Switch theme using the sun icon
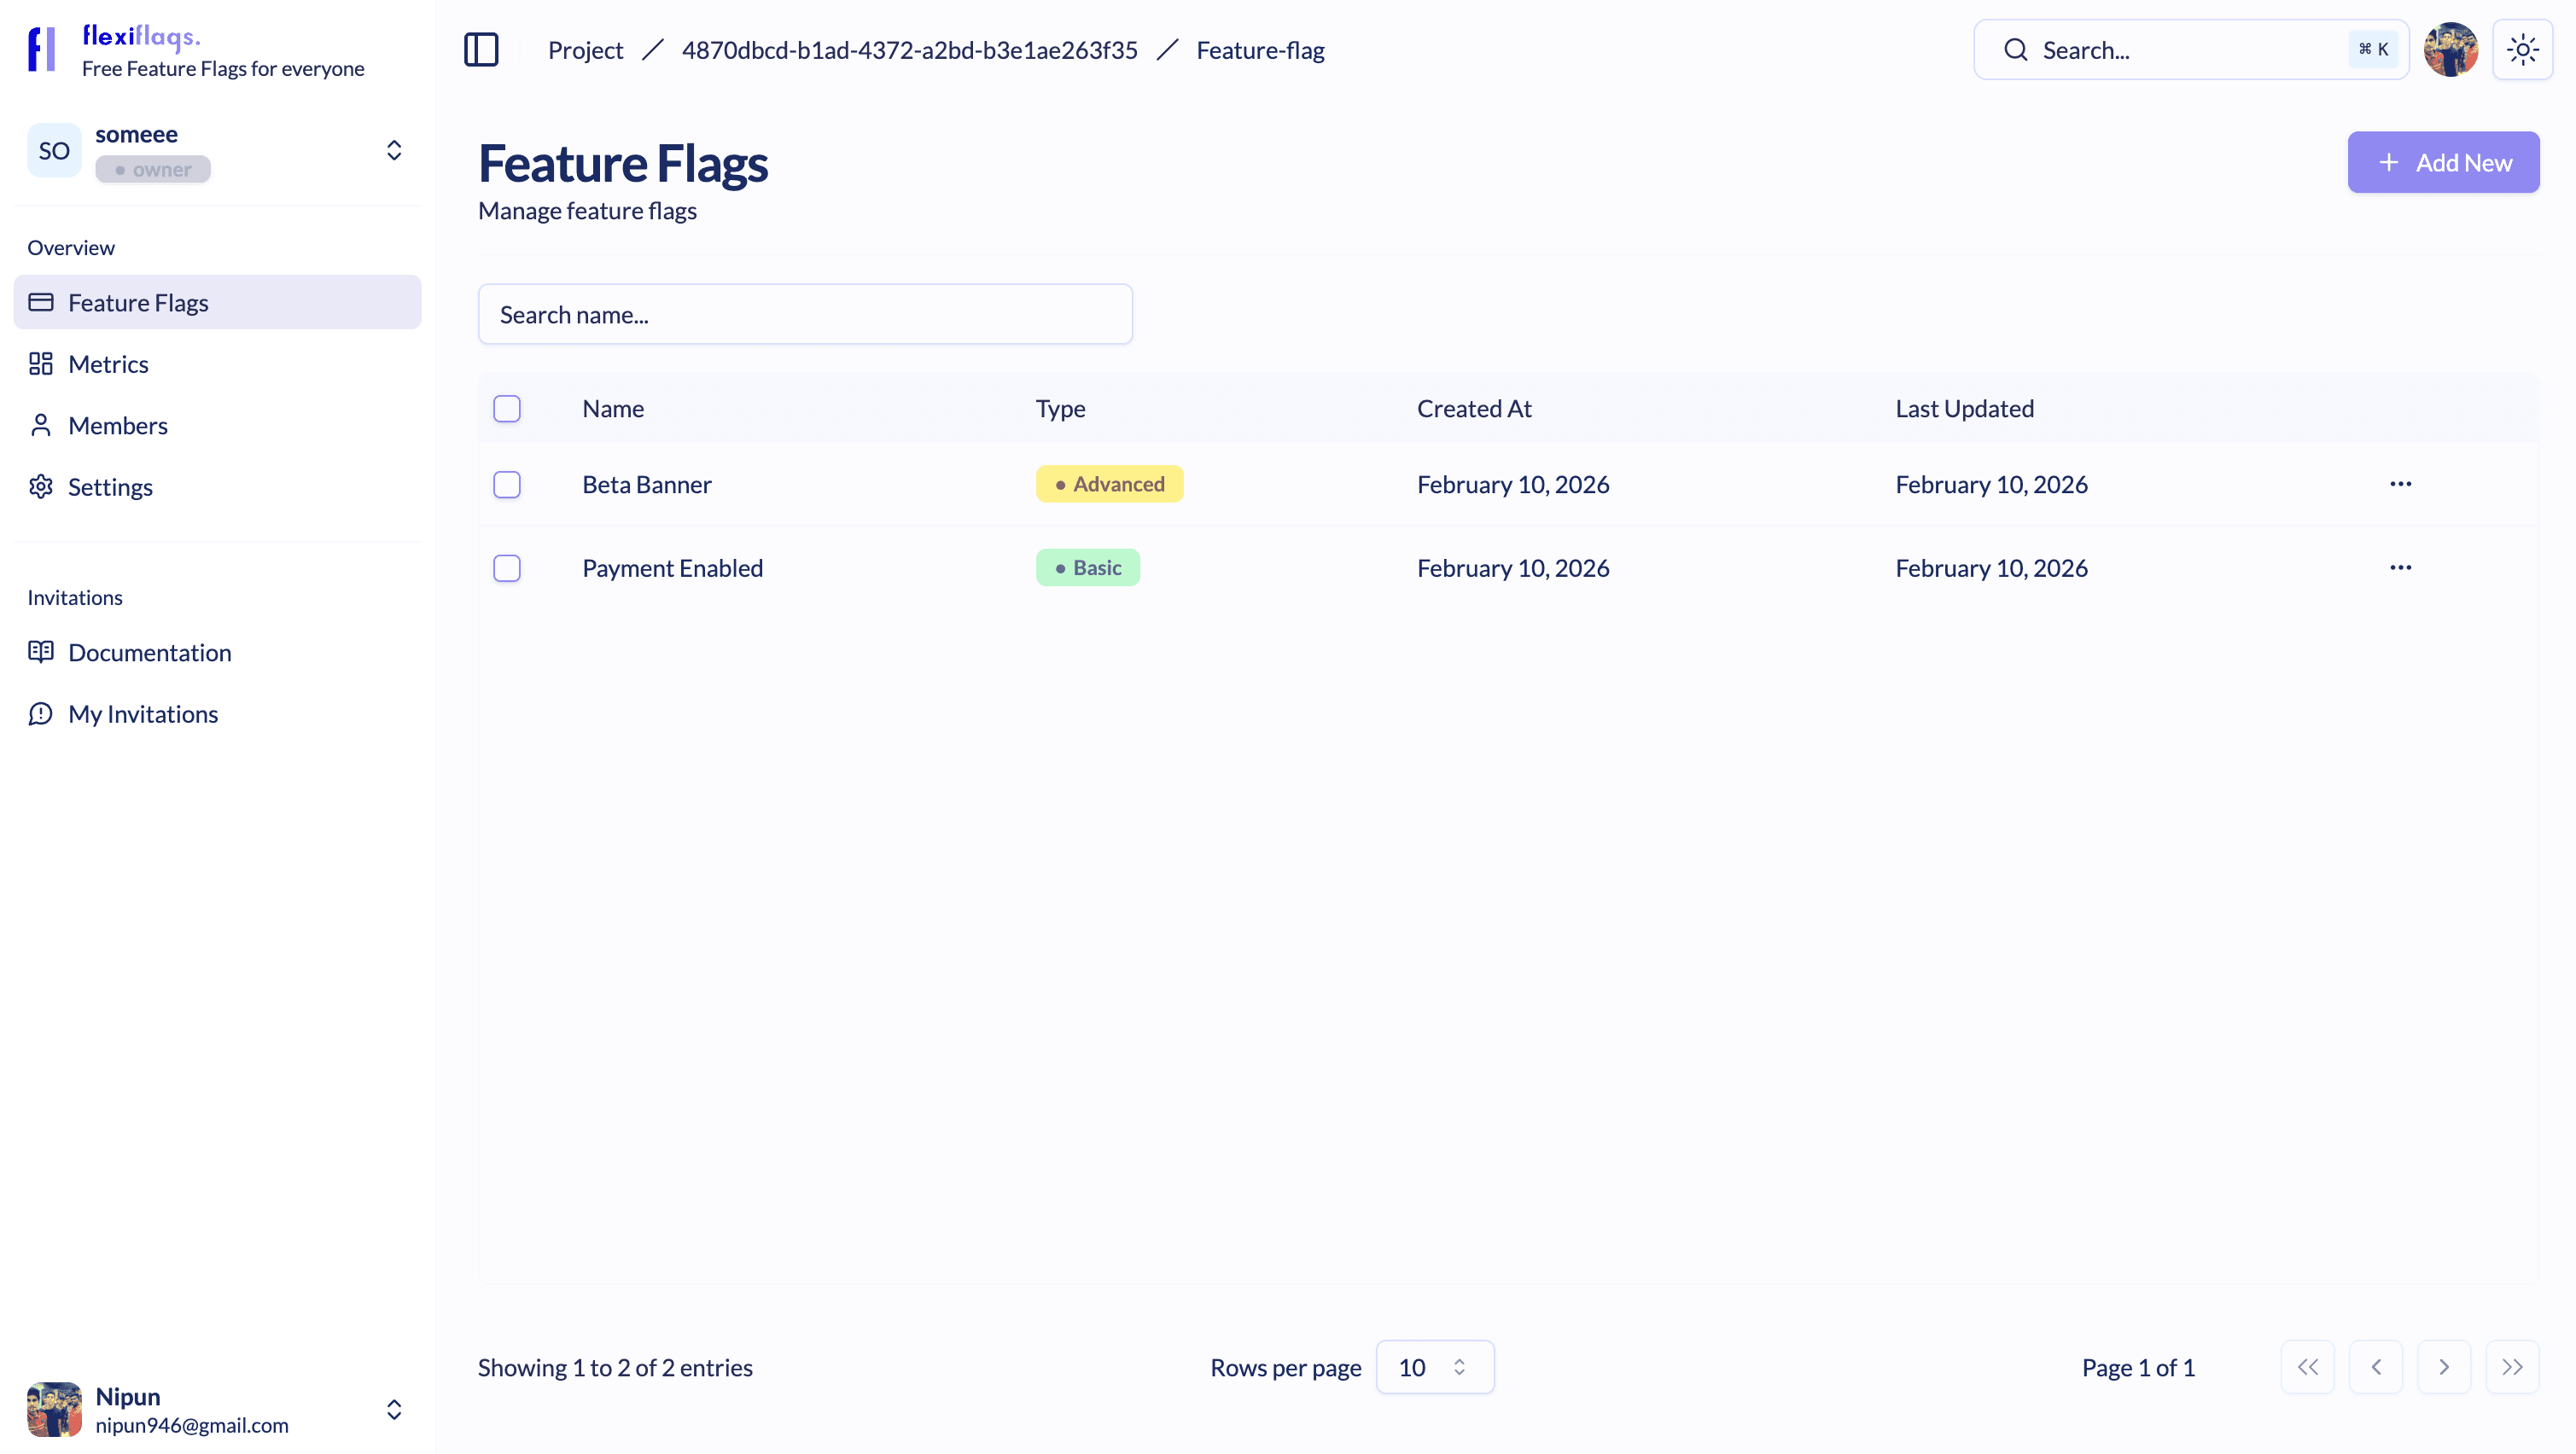This screenshot has height=1454, width=2576. (x=2522, y=50)
